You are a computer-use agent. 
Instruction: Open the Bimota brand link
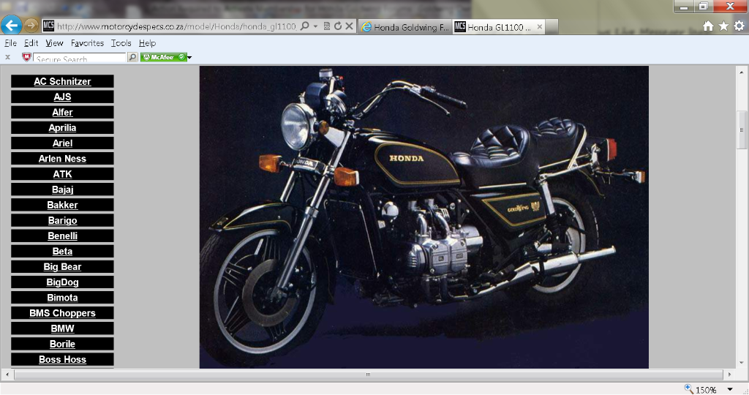pyautogui.click(x=63, y=298)
